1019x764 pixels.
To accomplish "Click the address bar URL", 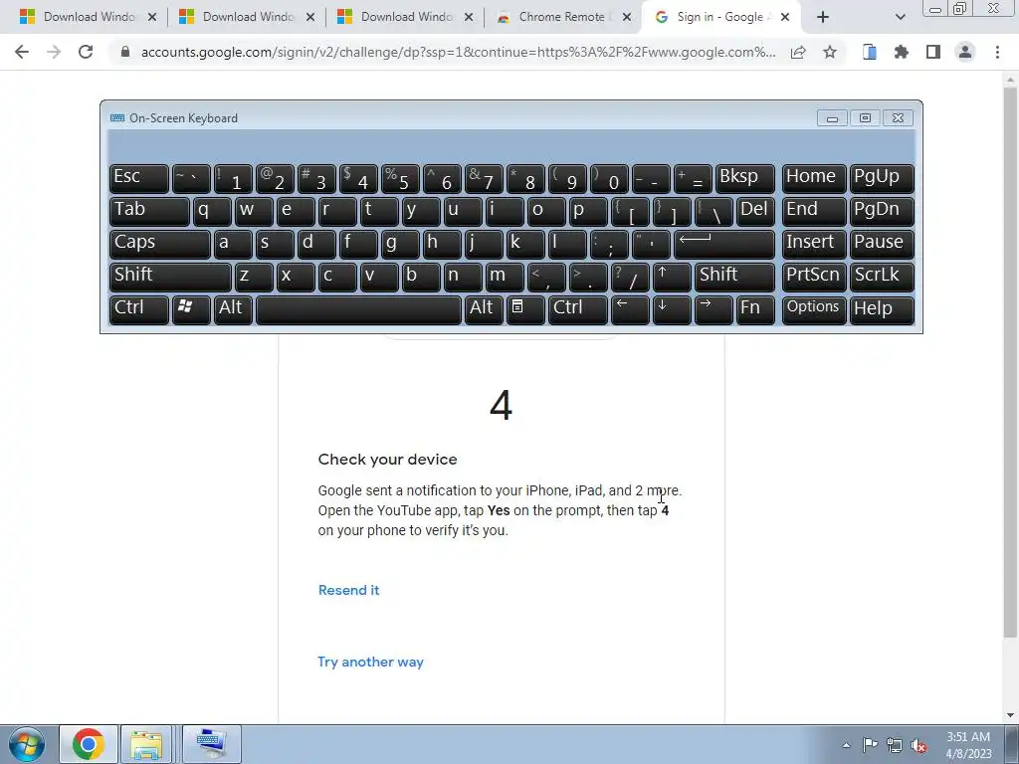I will (458, 52).
